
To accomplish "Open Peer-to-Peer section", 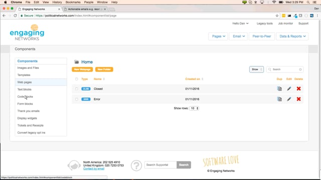I will tap(262, 36).
